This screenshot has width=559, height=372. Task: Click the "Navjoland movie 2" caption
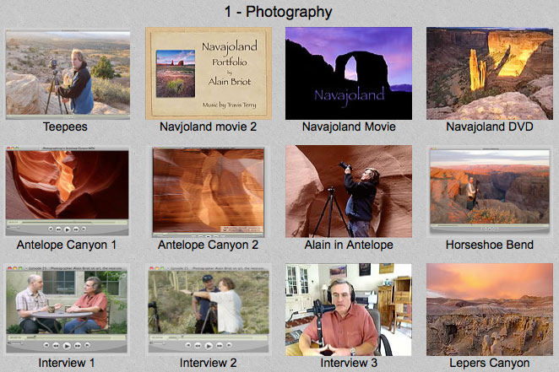coord(209,127)
